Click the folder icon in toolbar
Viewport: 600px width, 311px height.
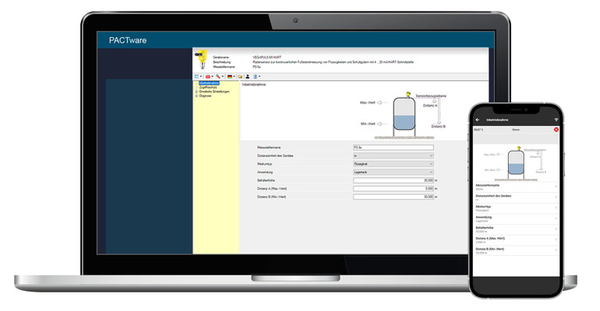(240, 76)
